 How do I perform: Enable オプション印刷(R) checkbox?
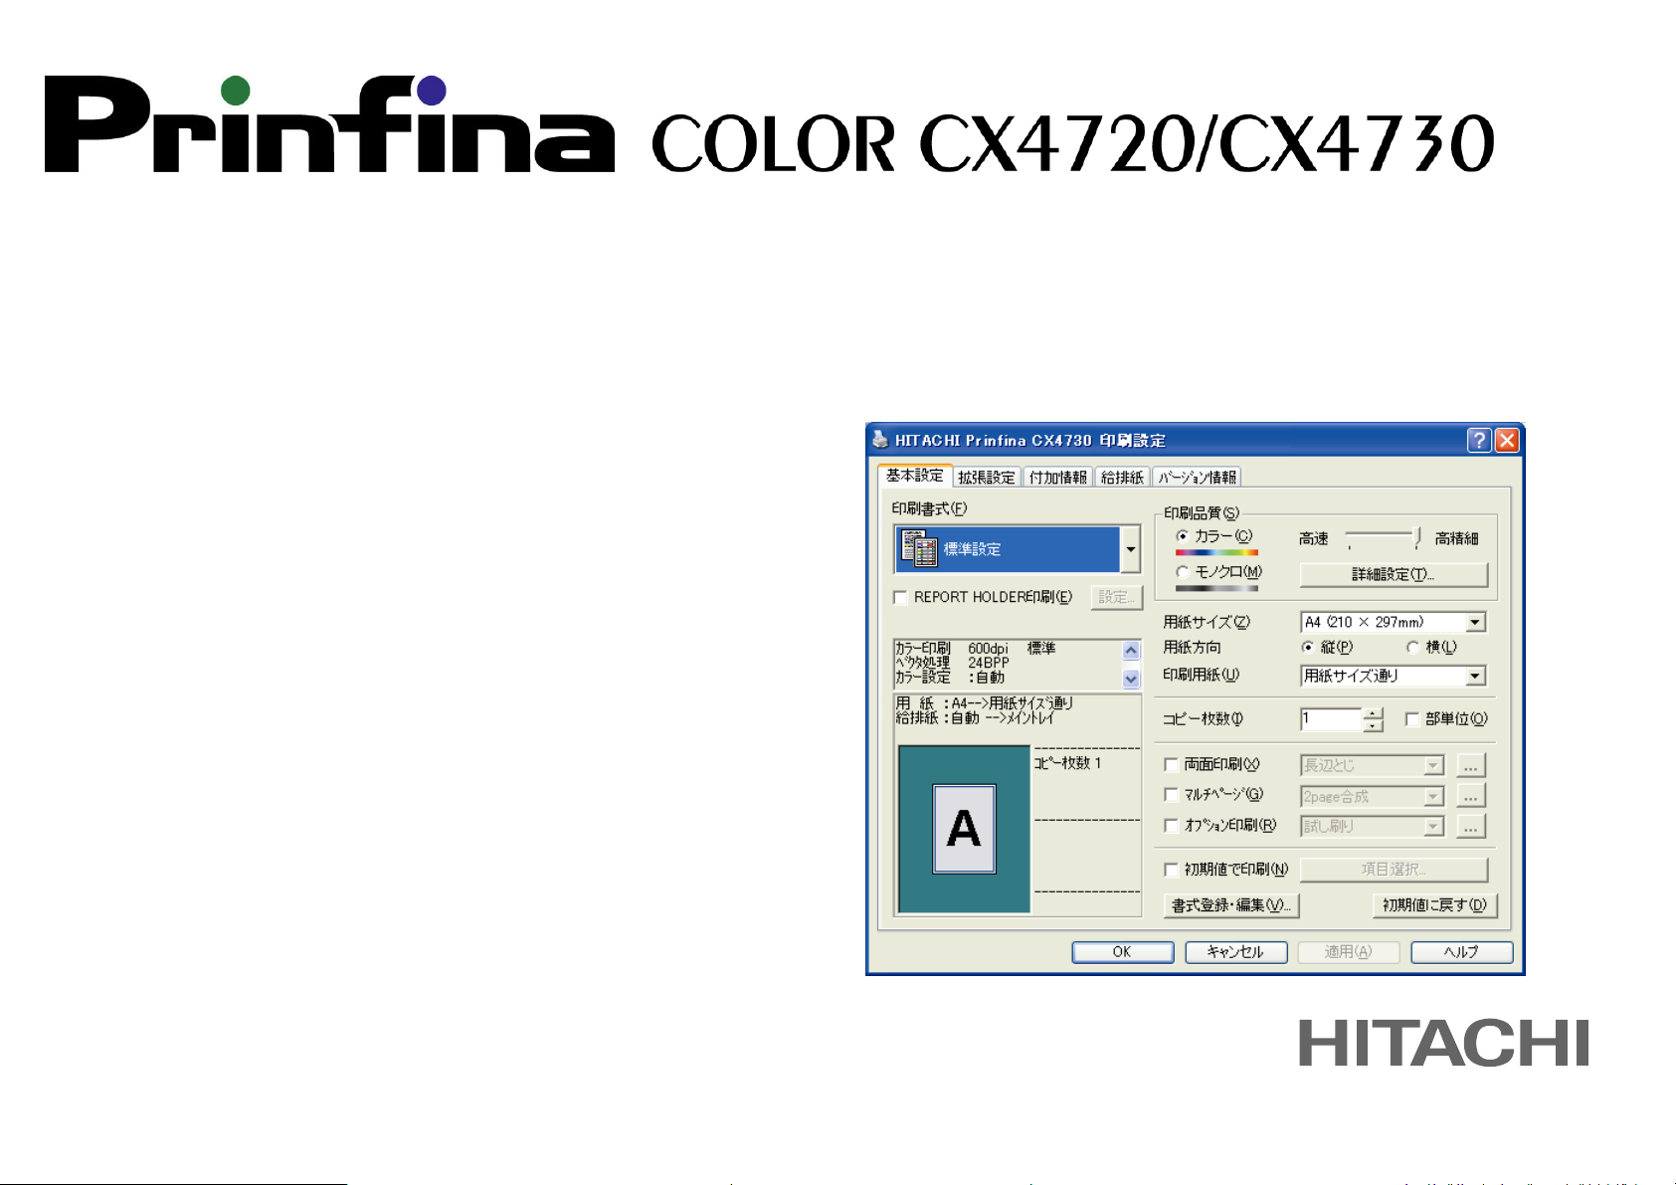point(1171,826)
